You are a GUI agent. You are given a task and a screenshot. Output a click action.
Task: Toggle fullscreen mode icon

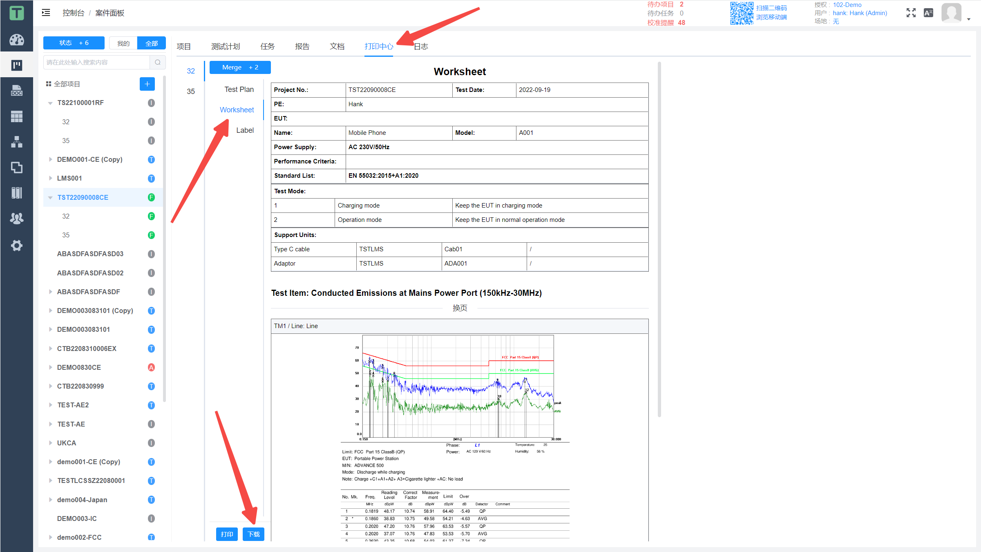coord(911,13)
